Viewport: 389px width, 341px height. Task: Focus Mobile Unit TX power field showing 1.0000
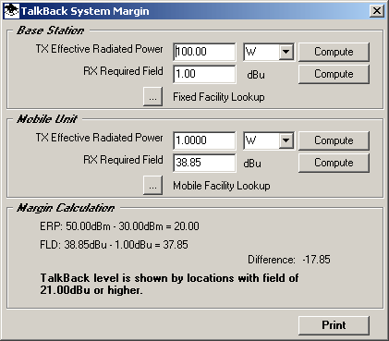tap(204, 140)
